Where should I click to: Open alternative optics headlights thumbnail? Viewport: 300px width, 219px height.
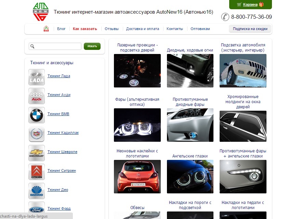coord(137,125)
